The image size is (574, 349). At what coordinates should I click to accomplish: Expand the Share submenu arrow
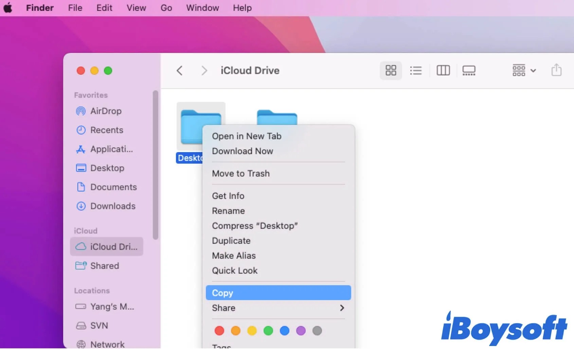click(342, 308)
